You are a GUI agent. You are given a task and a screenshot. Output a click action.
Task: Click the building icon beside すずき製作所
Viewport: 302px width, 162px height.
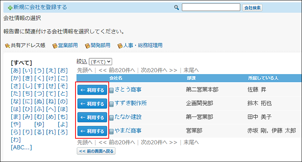[111, 104]
